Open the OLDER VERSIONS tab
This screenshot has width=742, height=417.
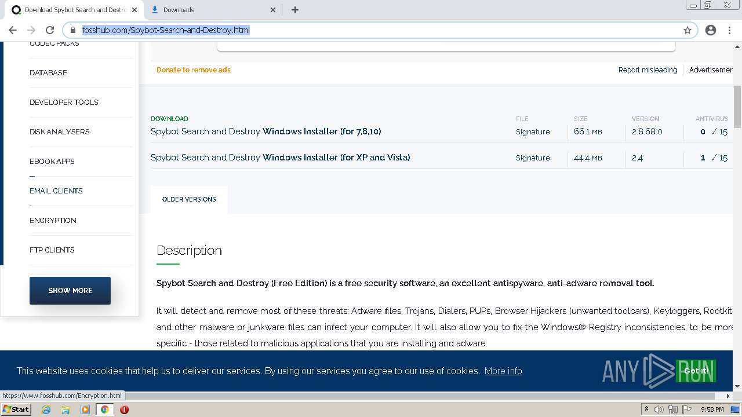[x=189, y=199]
